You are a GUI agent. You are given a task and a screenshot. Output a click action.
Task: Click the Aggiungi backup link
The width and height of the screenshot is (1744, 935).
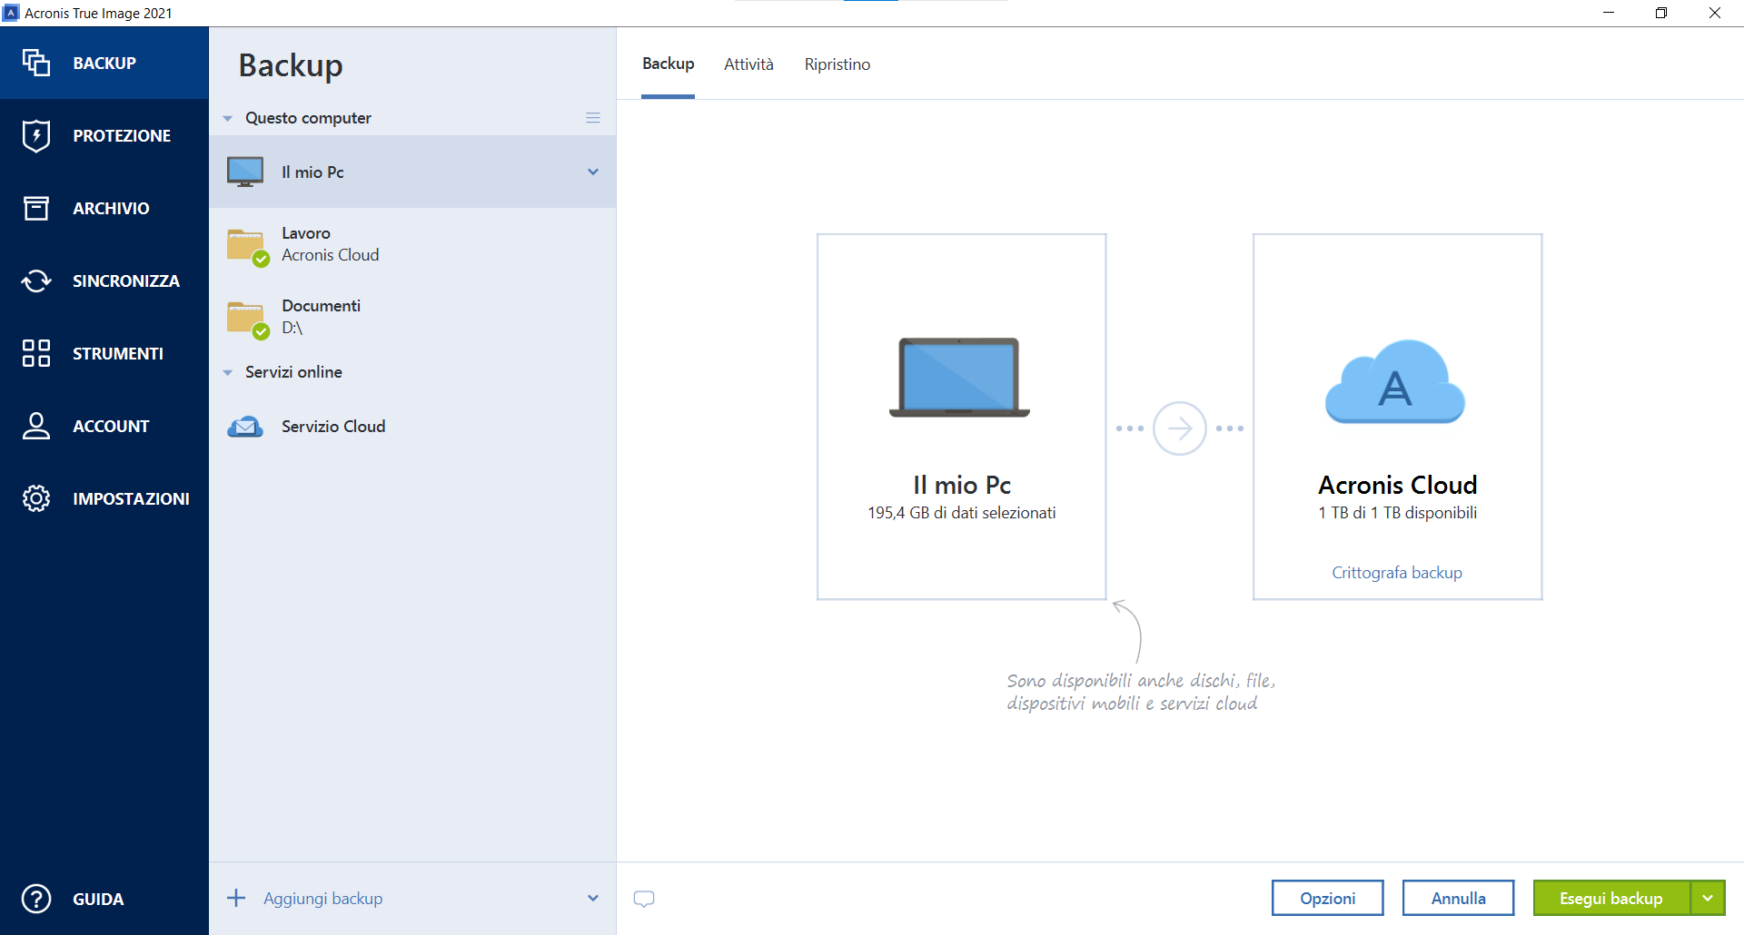click(323, 898)
